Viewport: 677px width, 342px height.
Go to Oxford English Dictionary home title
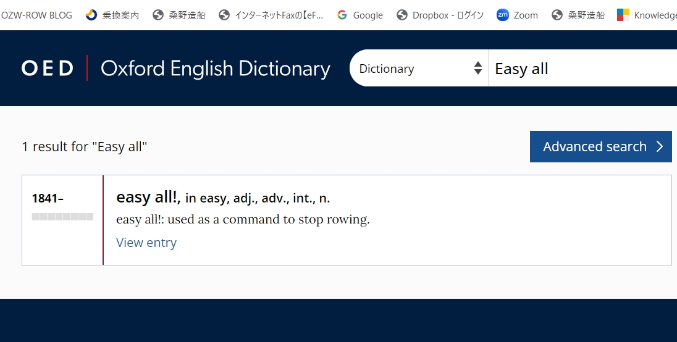click(216, 69)
